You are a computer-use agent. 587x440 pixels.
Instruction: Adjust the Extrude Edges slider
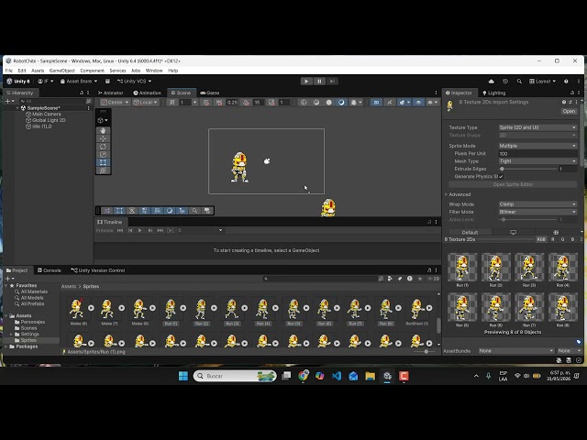click(x=528, y=169)
